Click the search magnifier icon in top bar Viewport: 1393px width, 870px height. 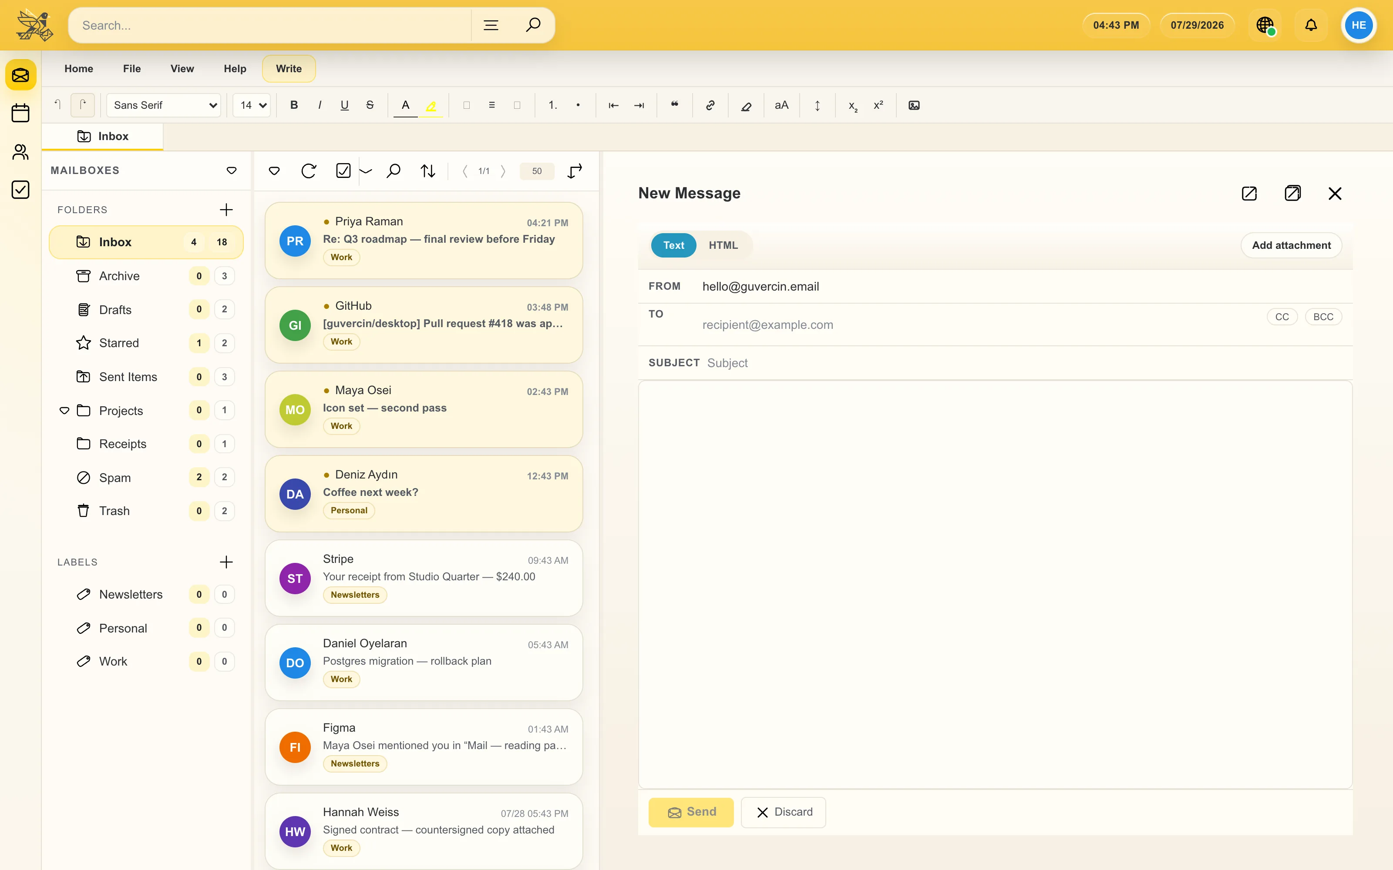click(x=533, y=25)
